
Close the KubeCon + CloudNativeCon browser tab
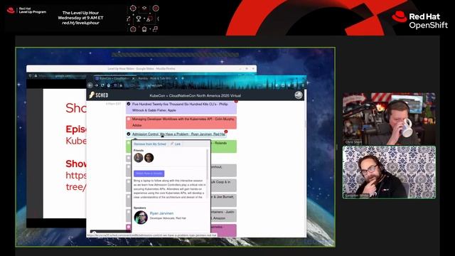(133, 78)
